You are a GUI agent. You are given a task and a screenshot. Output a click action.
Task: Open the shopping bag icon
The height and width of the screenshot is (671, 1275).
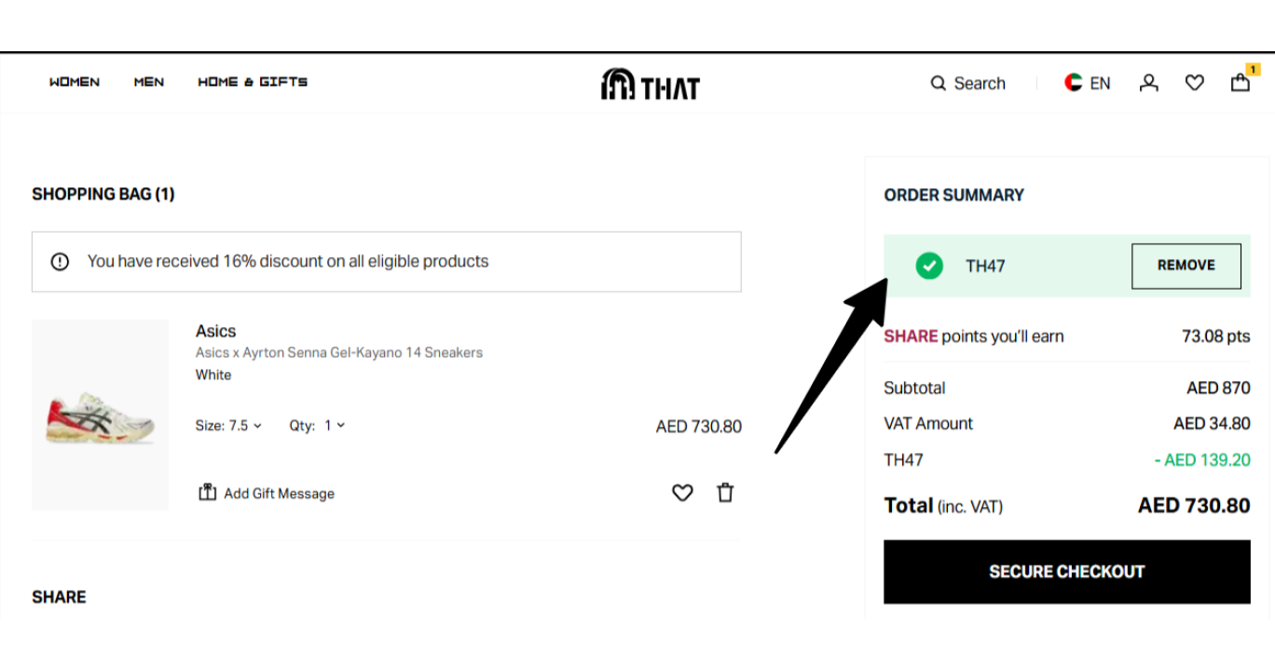[x=1240, y=84]
